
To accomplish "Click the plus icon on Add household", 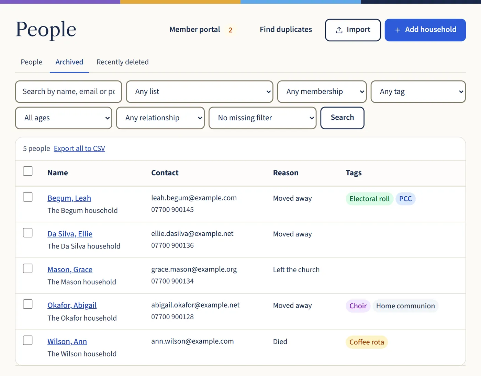I will (x=398, y=30).
